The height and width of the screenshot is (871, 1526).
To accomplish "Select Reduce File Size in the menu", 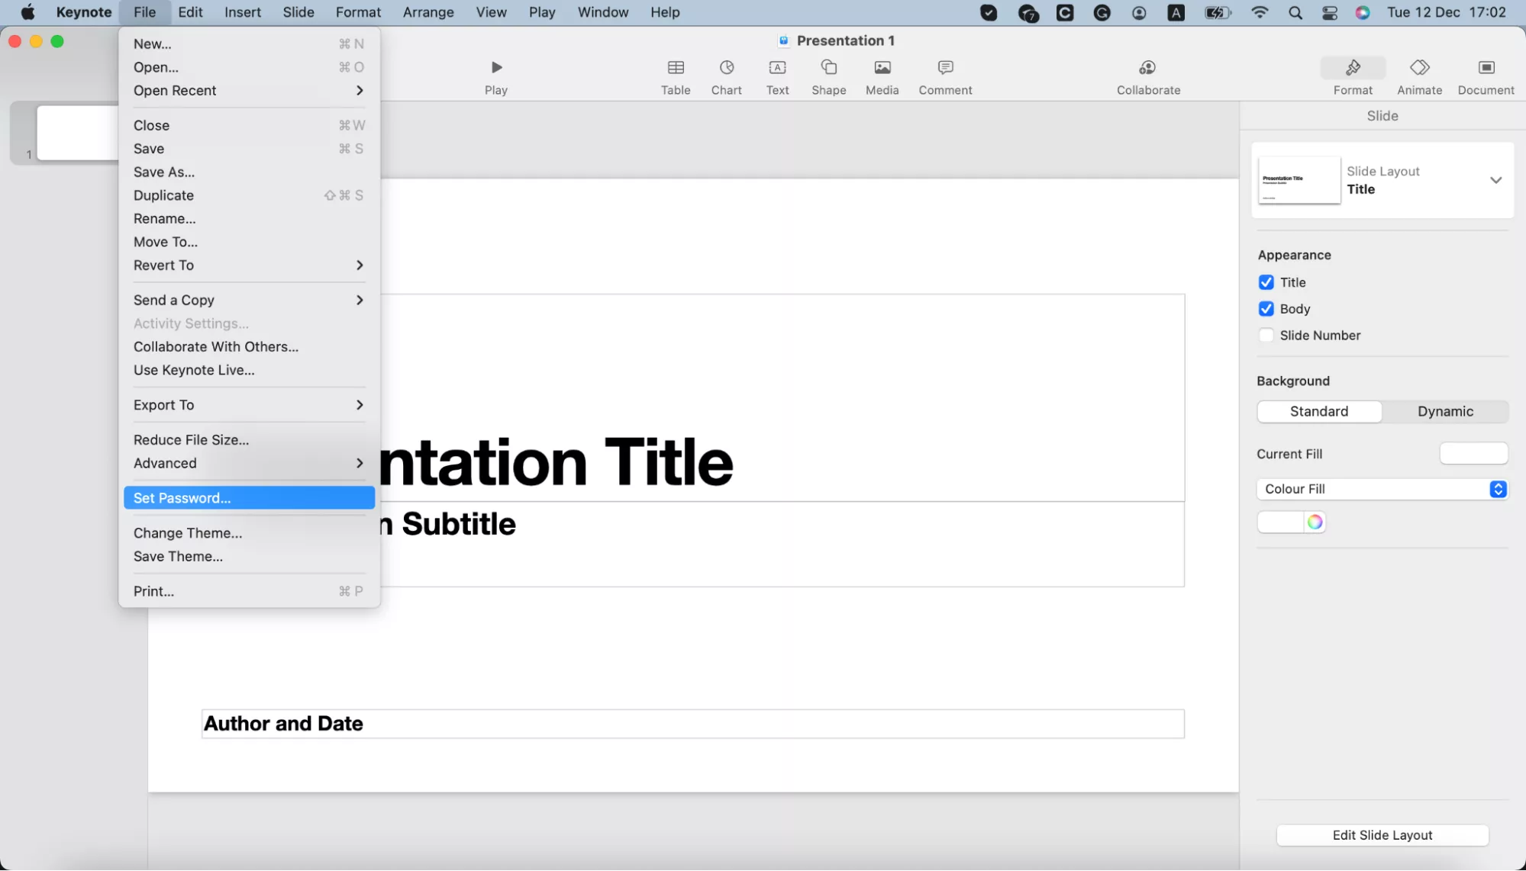I will click(191, 440).
